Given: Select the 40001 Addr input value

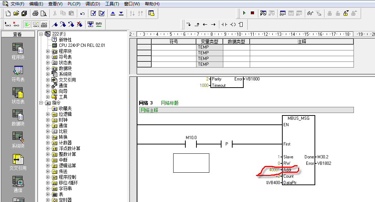Looking at the screenshot, I should pyautogui.click(x=275, y=170).
